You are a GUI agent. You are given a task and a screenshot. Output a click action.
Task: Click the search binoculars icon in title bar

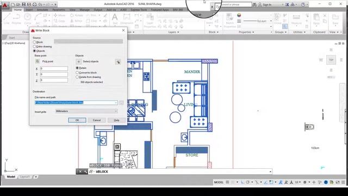click(x=254, y=4)
